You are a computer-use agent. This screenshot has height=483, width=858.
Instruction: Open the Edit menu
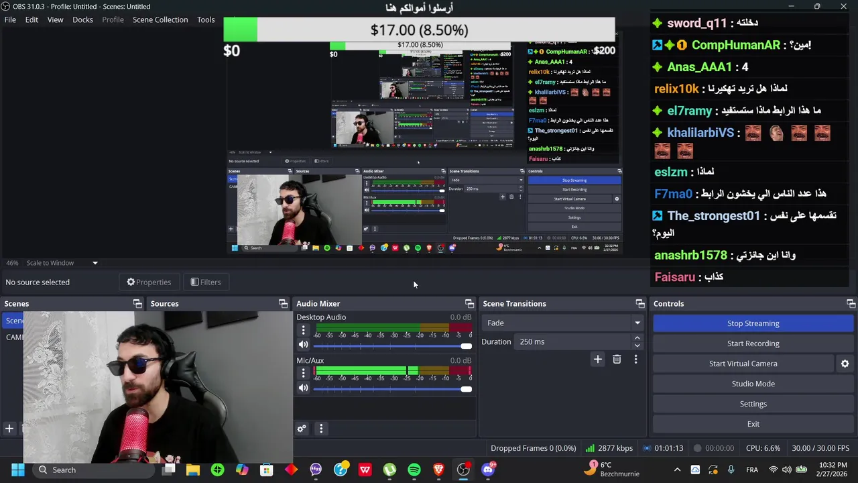(x=32, y=19)
